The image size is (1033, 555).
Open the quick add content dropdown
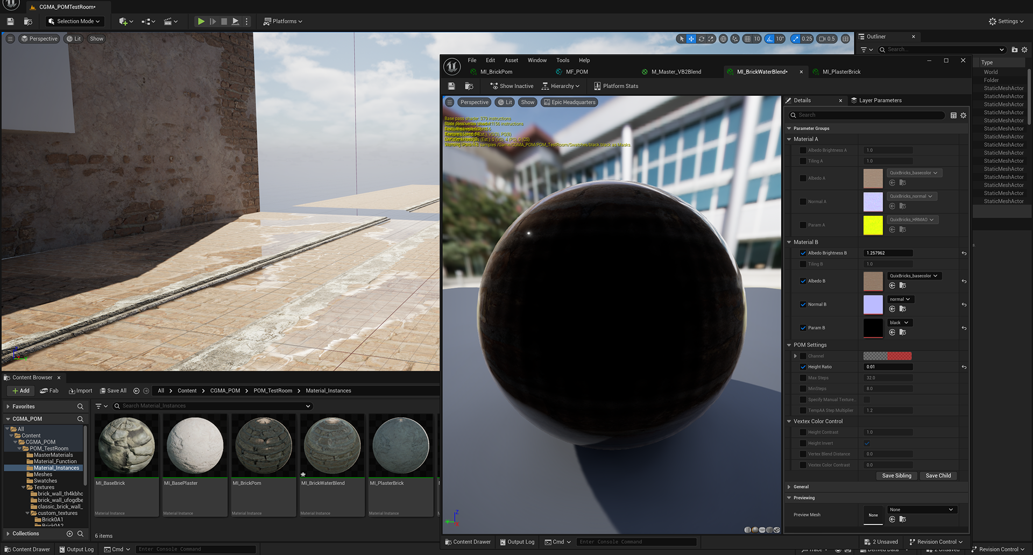pyautogui.click(x=126, y=22)
